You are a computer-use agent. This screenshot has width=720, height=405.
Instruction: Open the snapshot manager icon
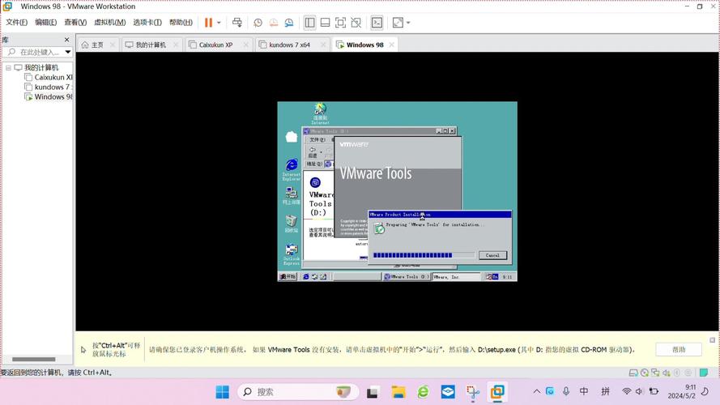click(x=289, y=23)
